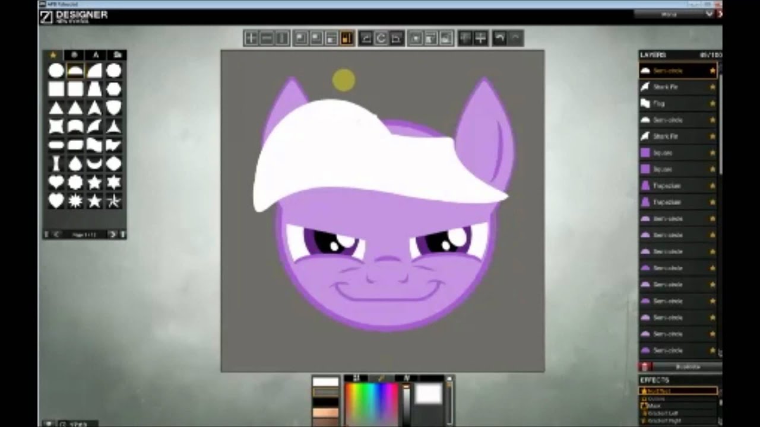760x427 pixels.
Task: Toggle the highlighted orange toolbar button
Action: 347,39
